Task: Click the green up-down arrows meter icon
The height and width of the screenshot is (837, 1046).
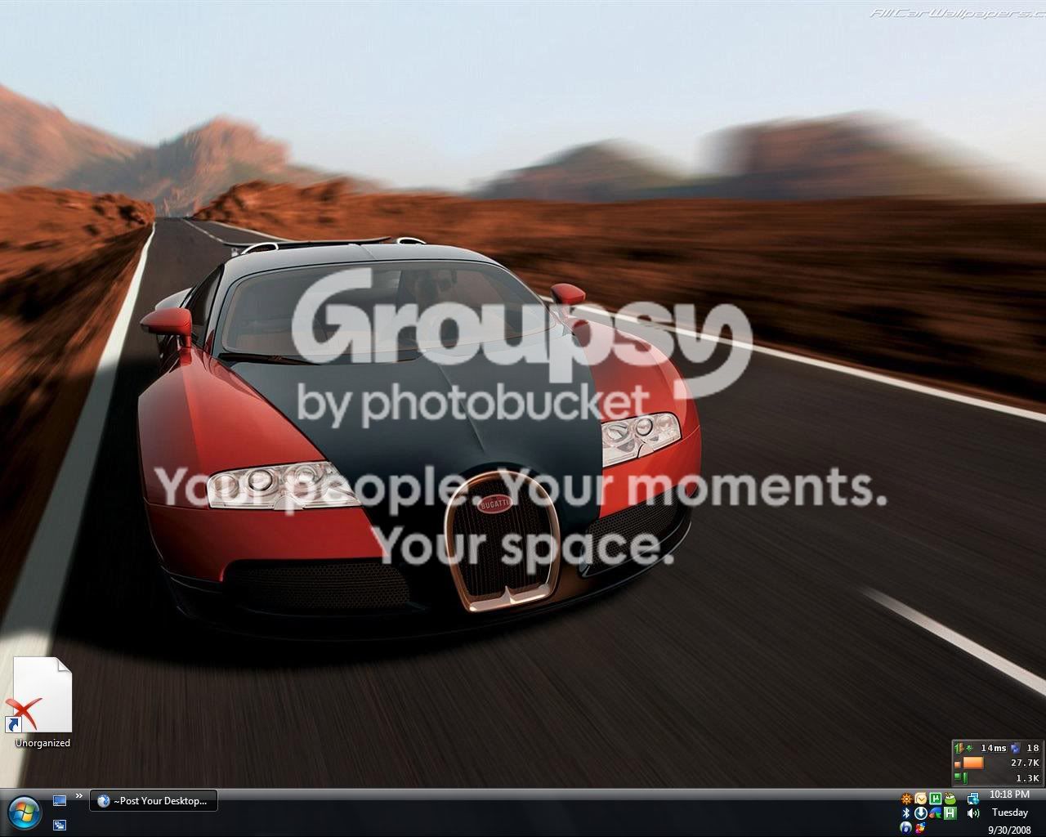Action: click(959, 748)
